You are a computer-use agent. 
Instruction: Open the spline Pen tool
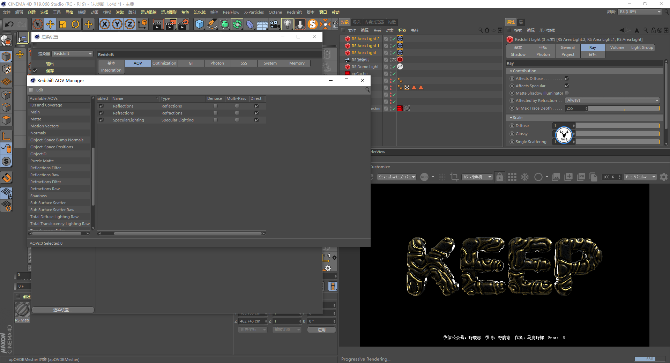tap(212, 24)
